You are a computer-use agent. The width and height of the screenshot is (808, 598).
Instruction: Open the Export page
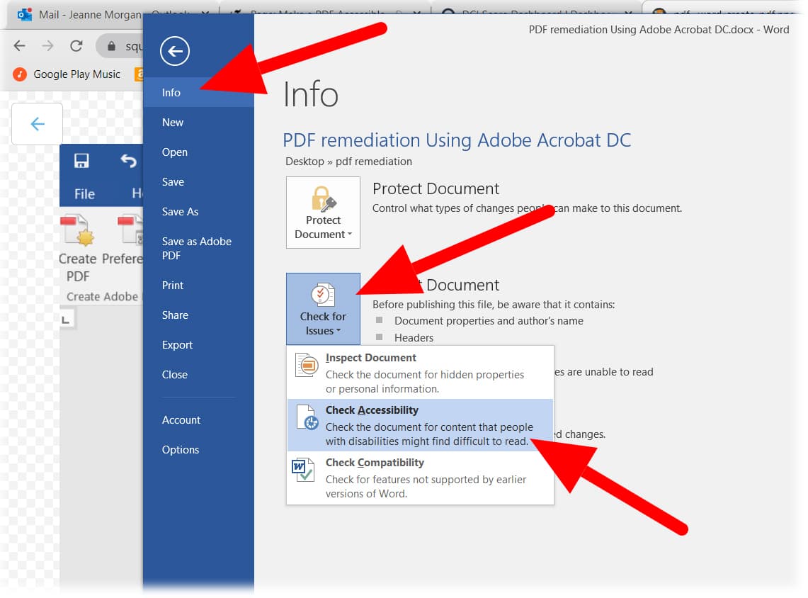[198, 345]
